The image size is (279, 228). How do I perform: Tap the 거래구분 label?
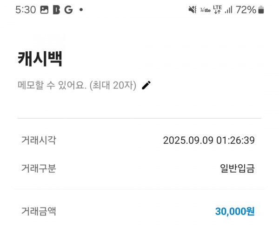pyautogui.click(x=39, y=168)
